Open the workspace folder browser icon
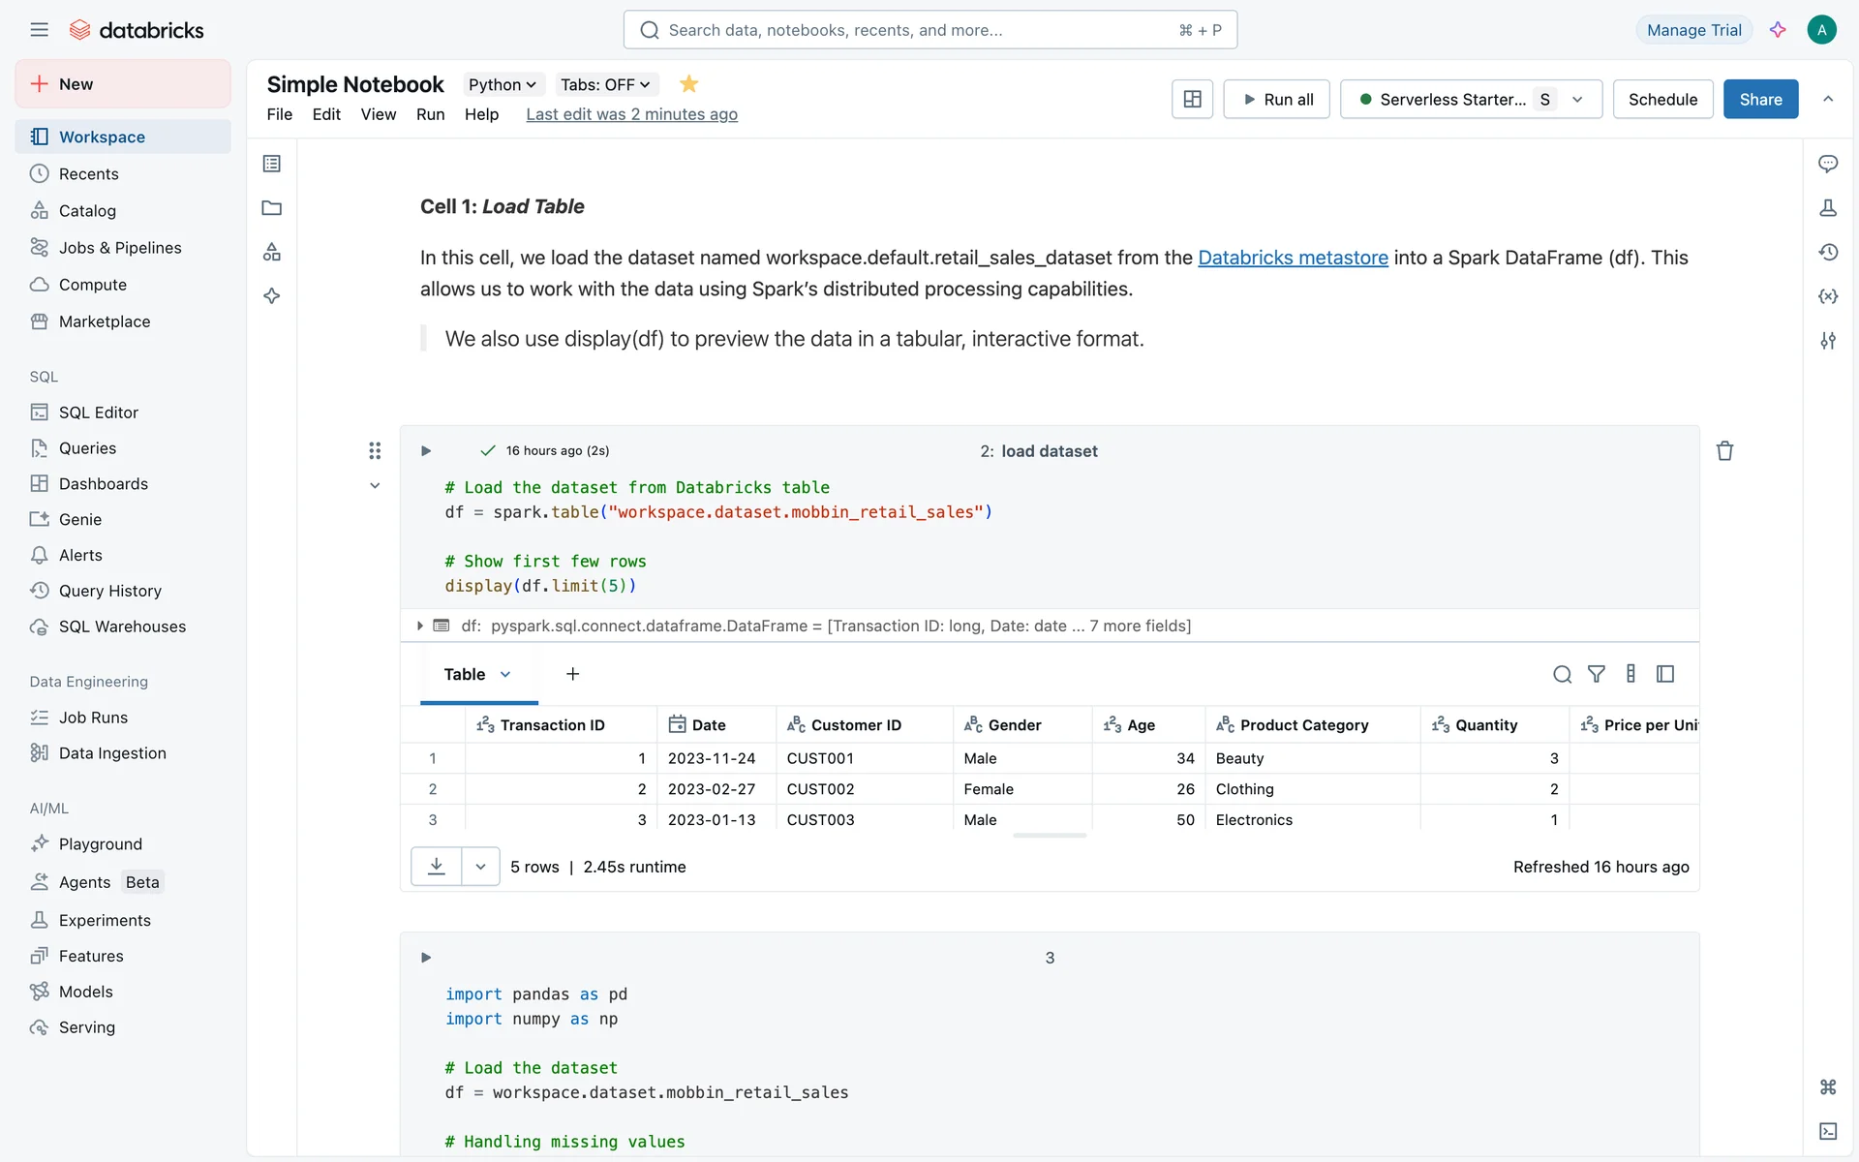The width and height of the screenshot is (1859, 1162). tap(272, 208)
